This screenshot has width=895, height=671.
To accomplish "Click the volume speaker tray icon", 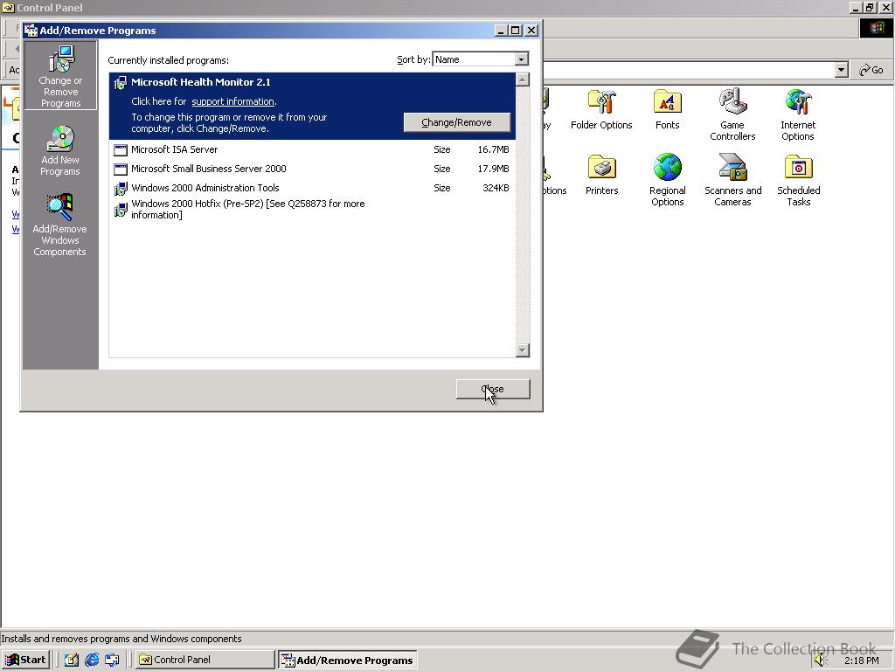I will click(x=820, y=661).
